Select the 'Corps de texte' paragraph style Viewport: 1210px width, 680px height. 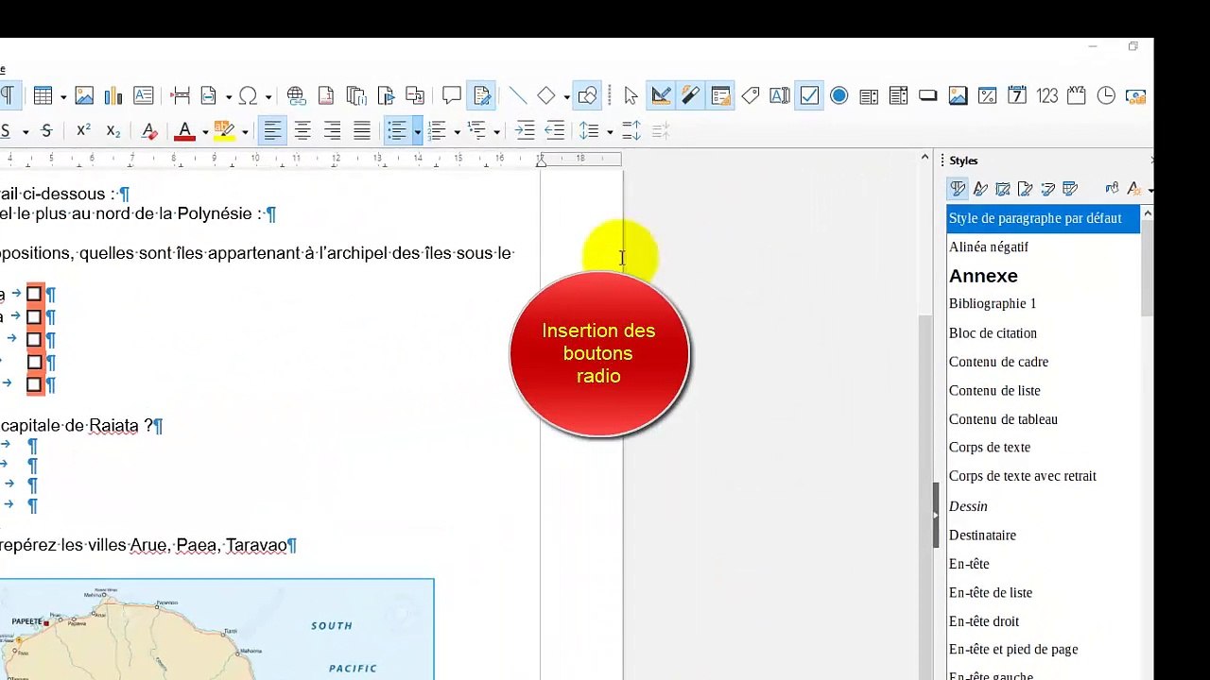[x=989, y=448]
